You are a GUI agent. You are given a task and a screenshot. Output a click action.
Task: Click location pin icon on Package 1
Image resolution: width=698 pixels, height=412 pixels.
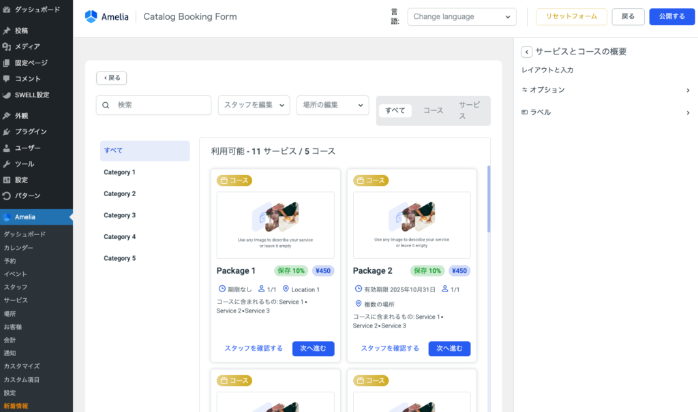tap(286, 289)
